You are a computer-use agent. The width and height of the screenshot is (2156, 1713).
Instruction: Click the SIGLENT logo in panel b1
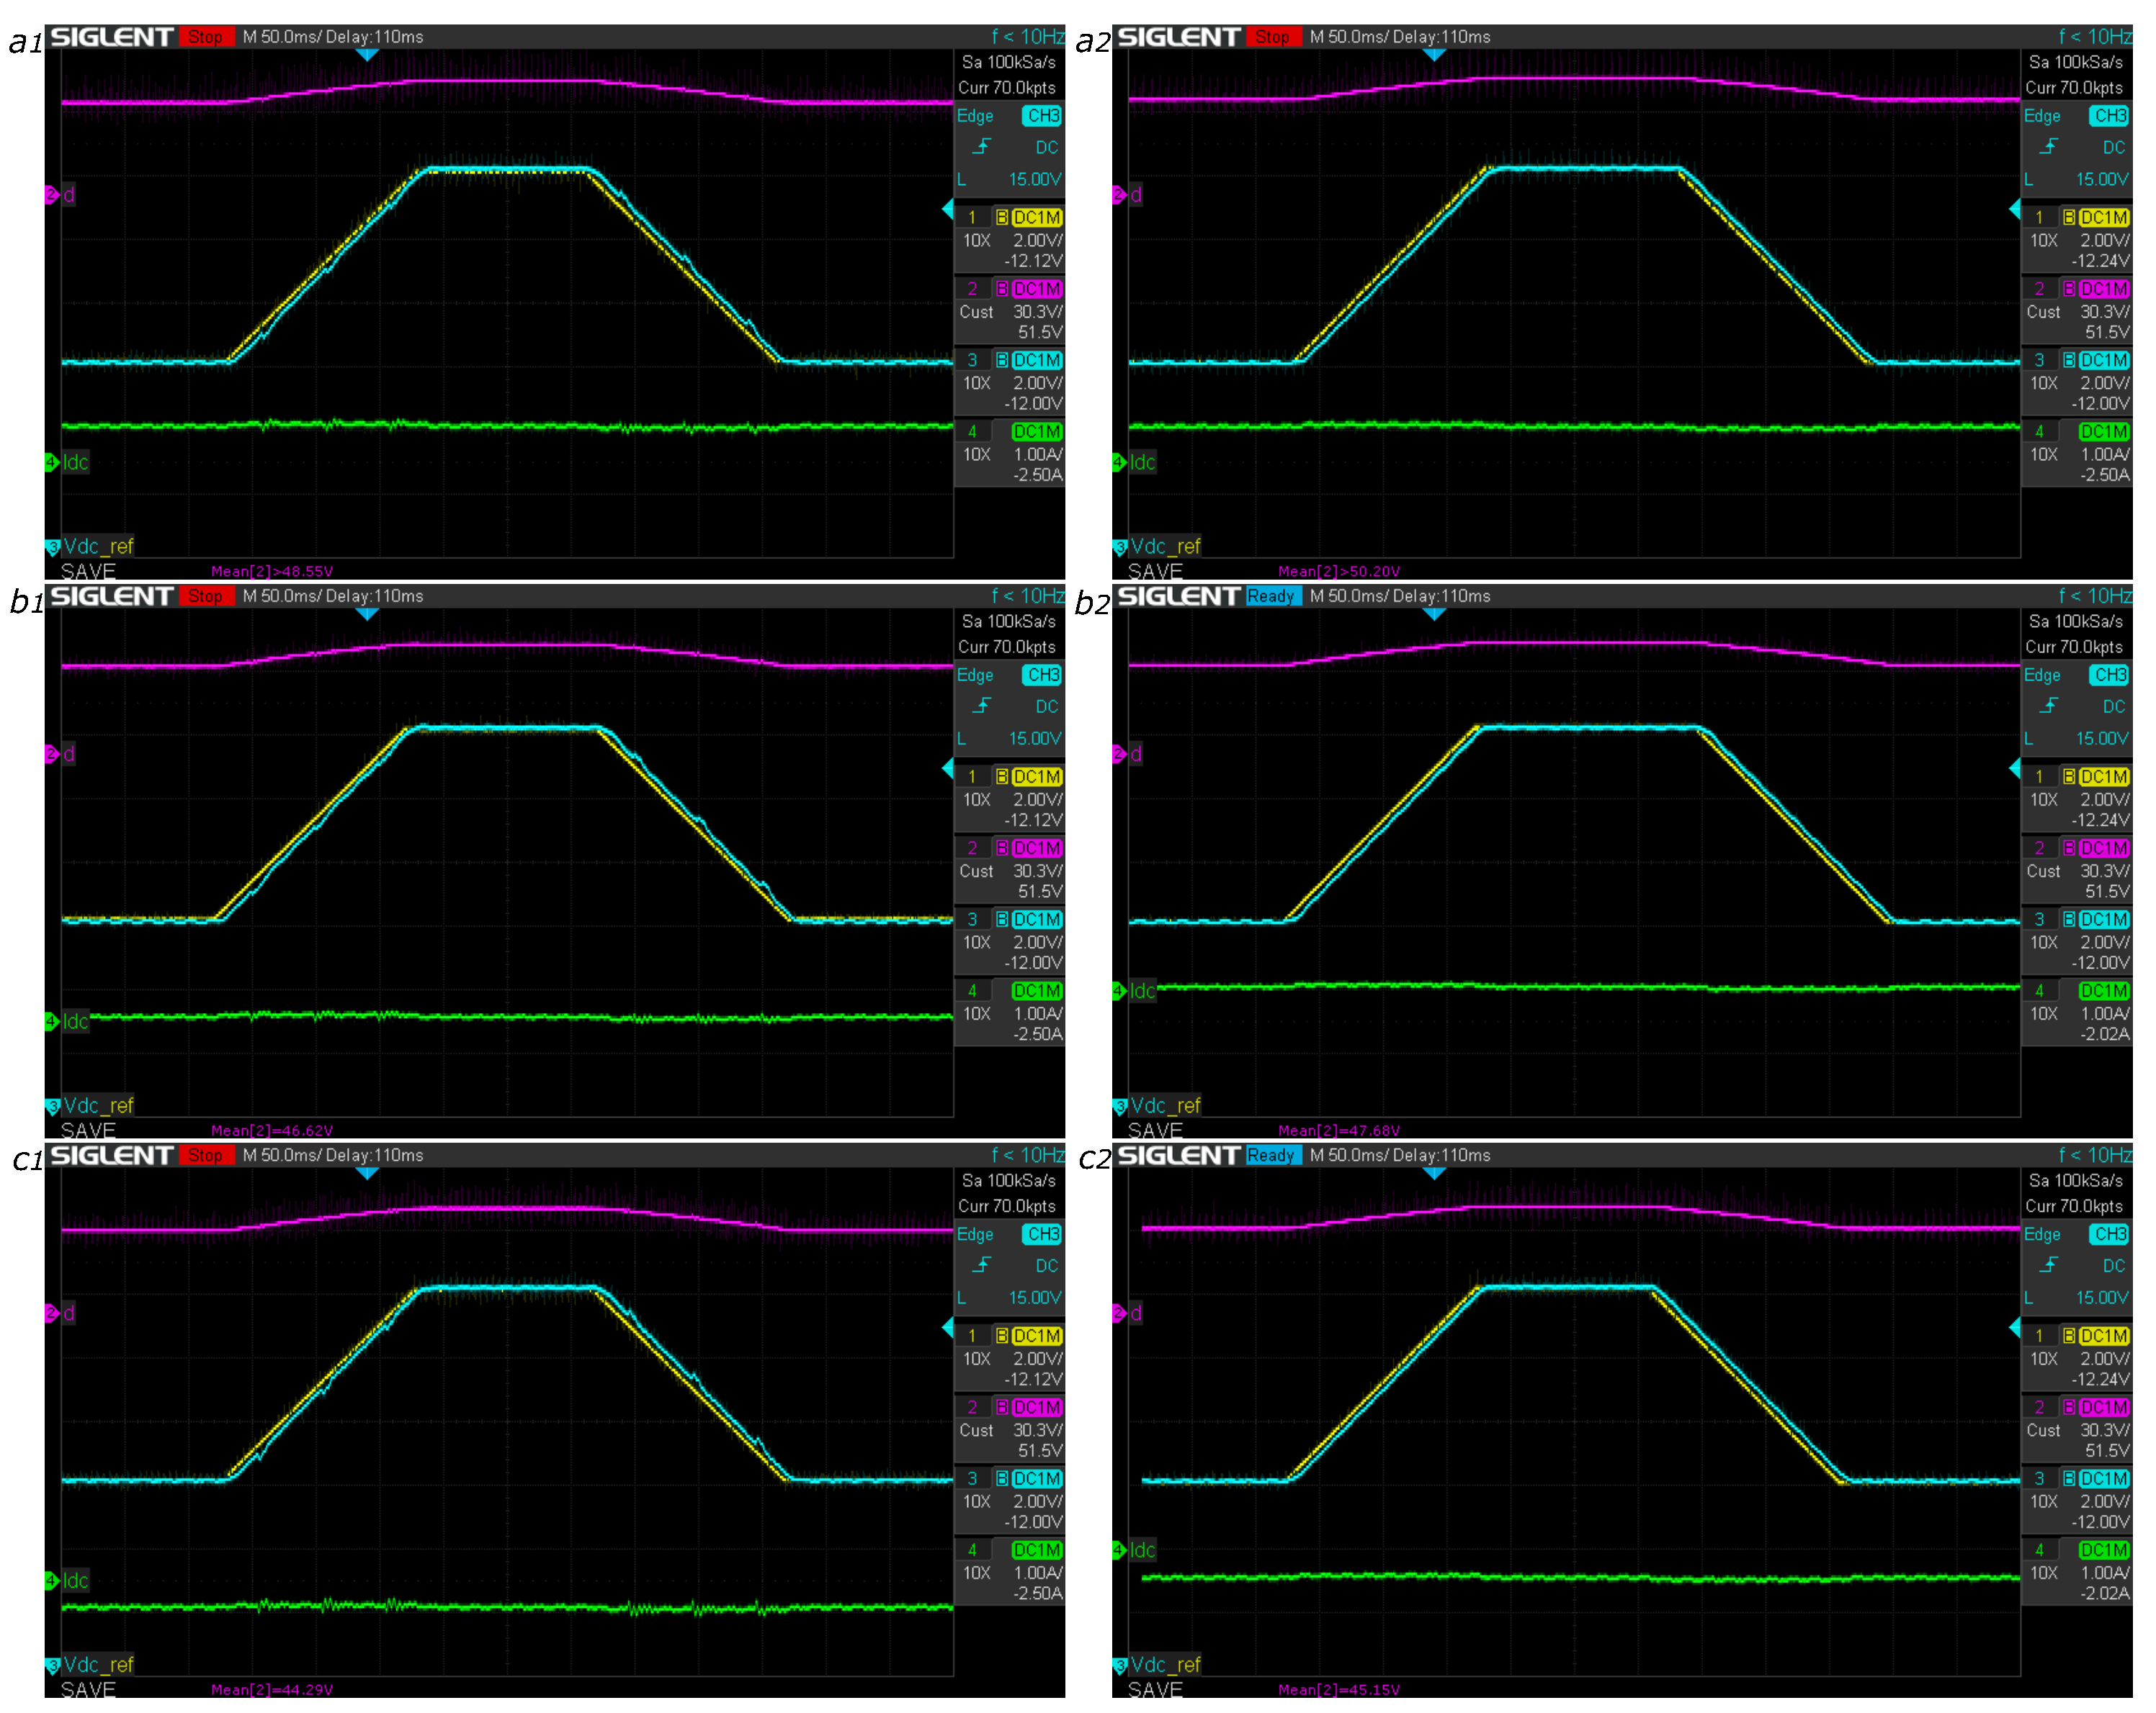(x=112, y=595)
